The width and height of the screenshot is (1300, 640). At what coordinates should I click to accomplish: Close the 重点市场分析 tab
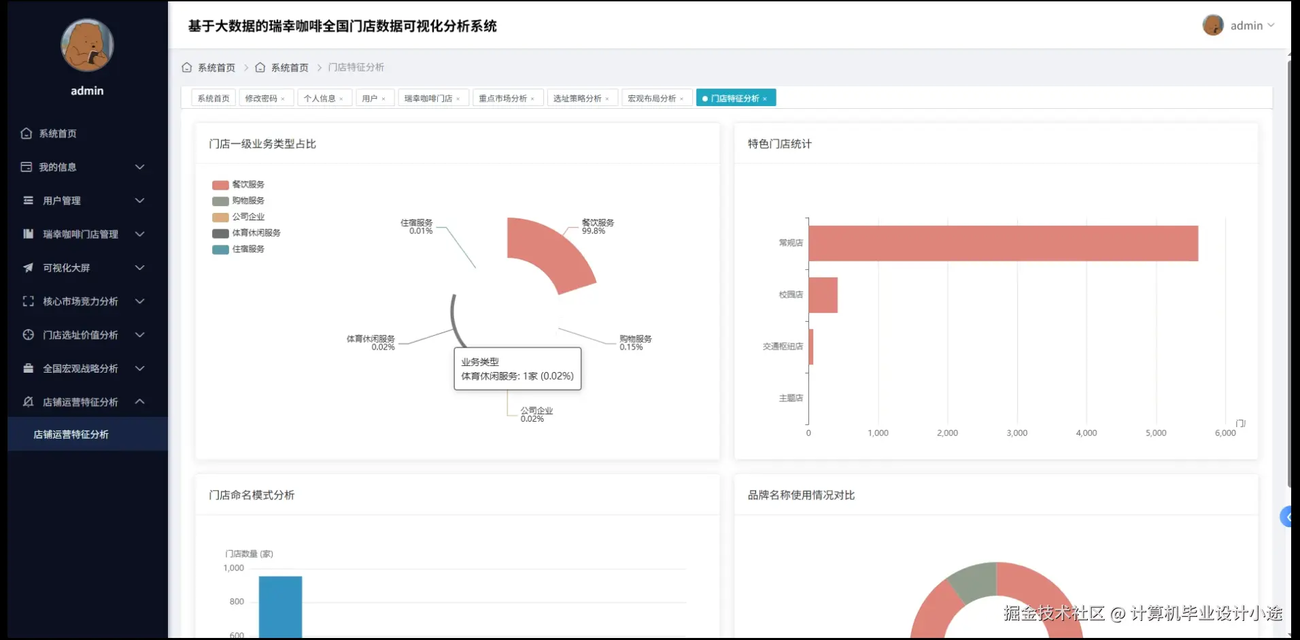(532, 99)
